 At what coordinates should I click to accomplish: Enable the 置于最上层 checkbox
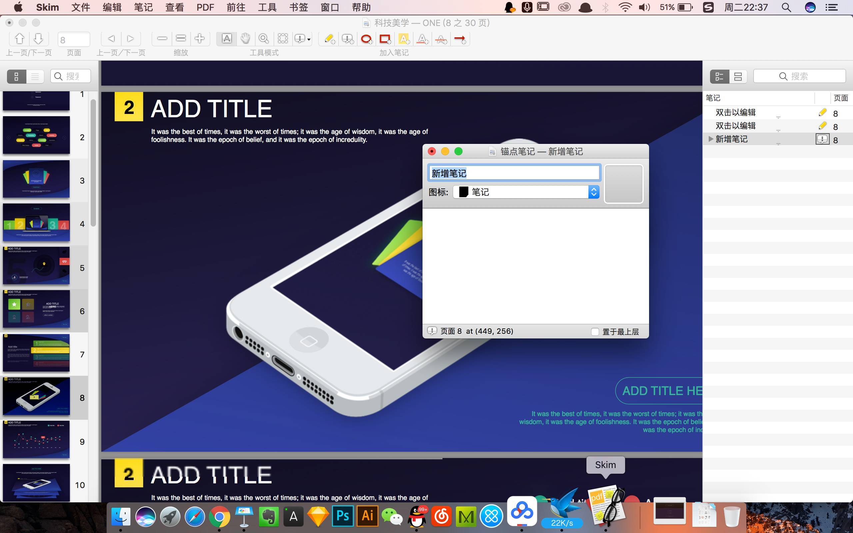click(595, 332)
